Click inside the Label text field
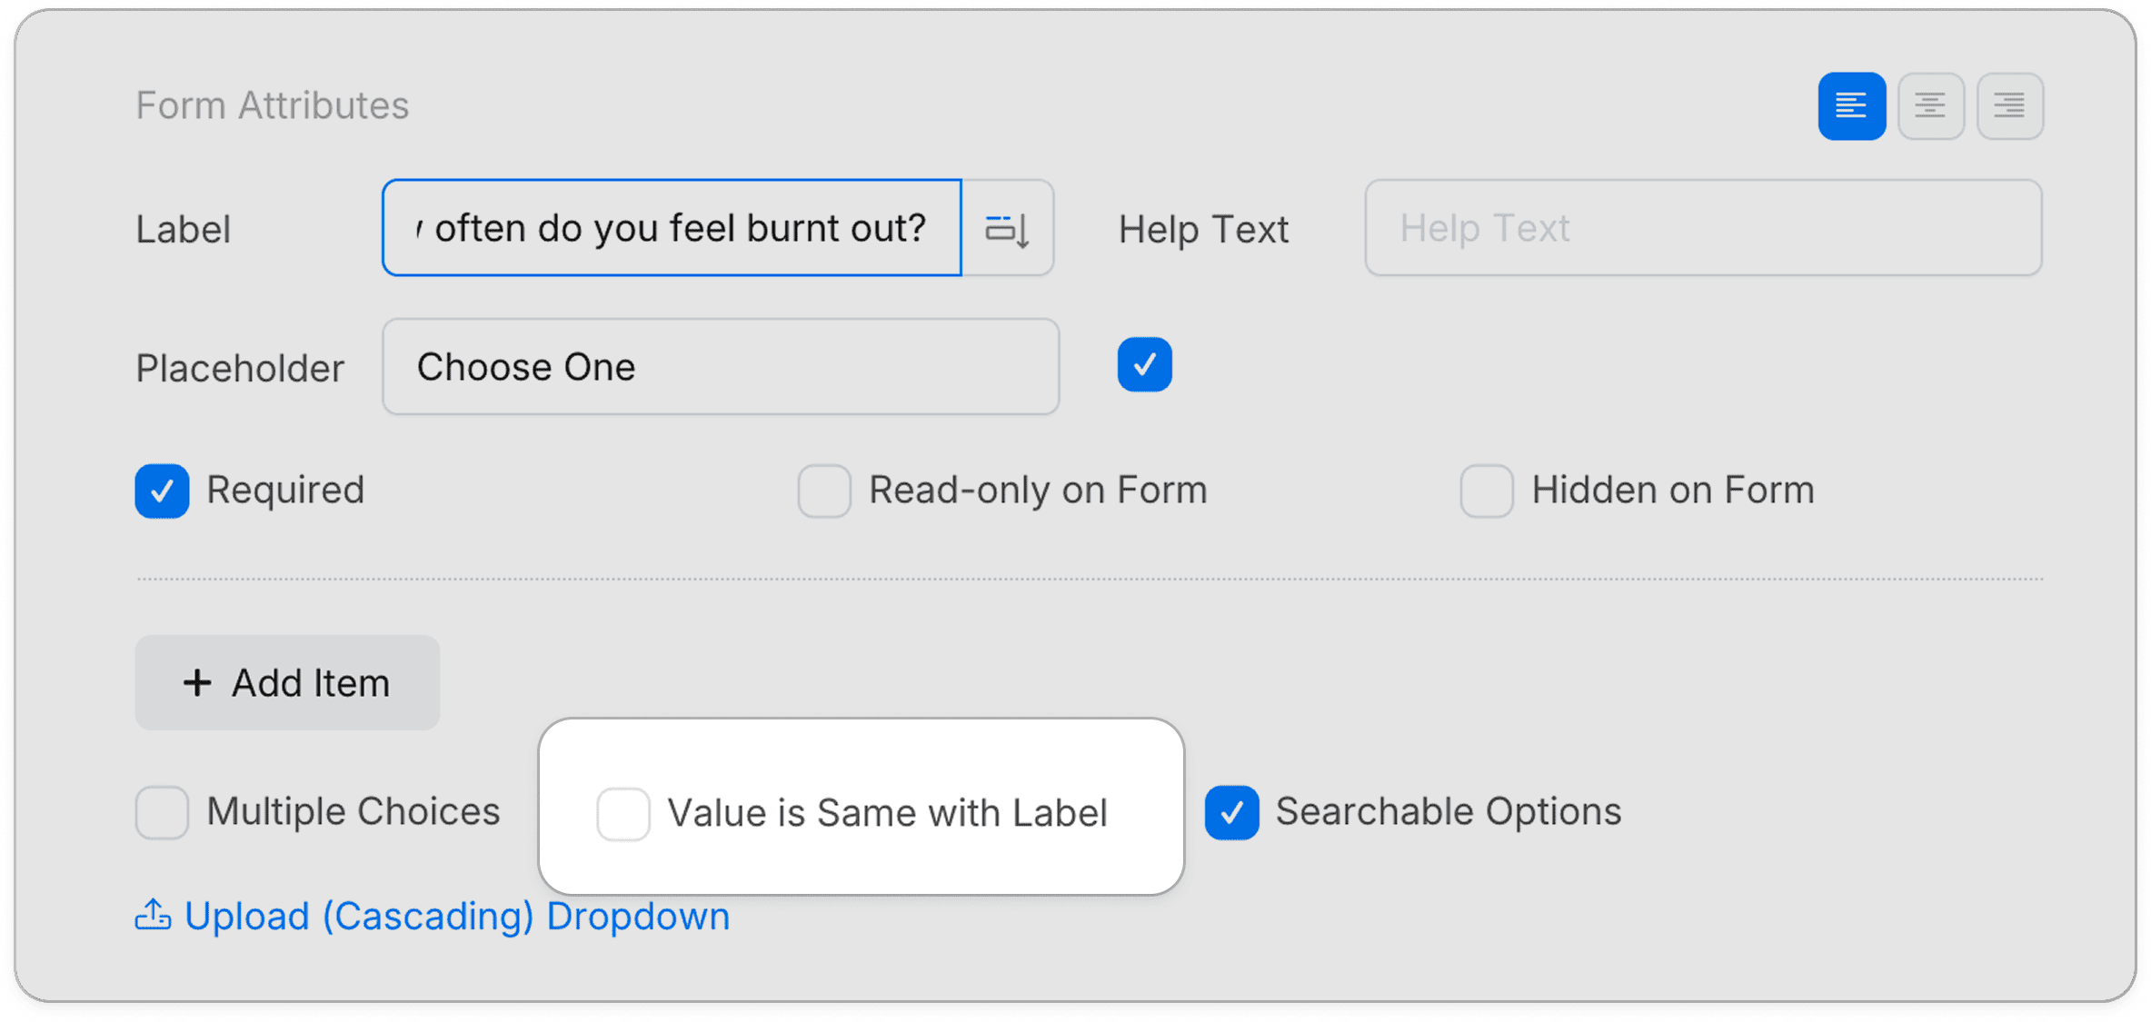This screenshot has width=2151, height=1022. 671,228
